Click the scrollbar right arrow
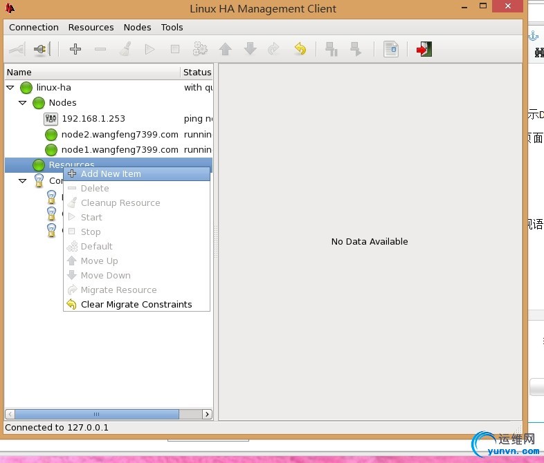Viewport: 544px width, 463px height. click(x=207, y=414)
